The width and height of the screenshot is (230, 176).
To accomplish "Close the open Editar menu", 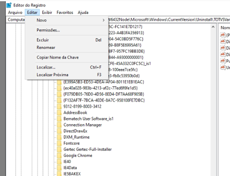I will 32,13.
